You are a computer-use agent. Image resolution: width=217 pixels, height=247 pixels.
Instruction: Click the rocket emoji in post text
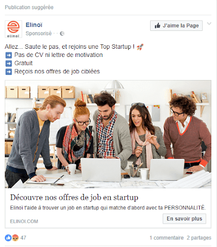[x=140, y=47]
